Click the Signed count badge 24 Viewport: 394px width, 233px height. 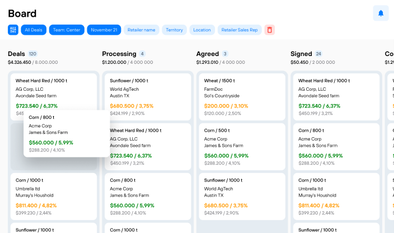pyautogui.click(x=318, y=54)
